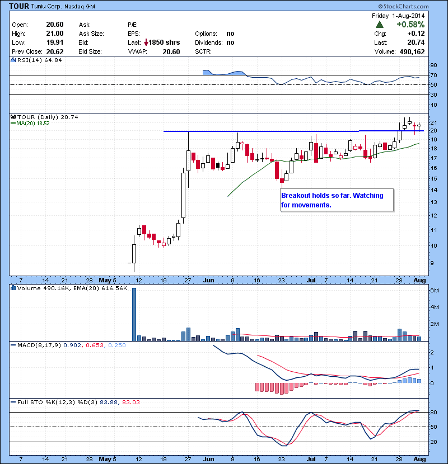Click the candlestick icon beside TOUR (Daily)
Image resolution: width=448 pixels, height=464 pixels.
(13, 117)
